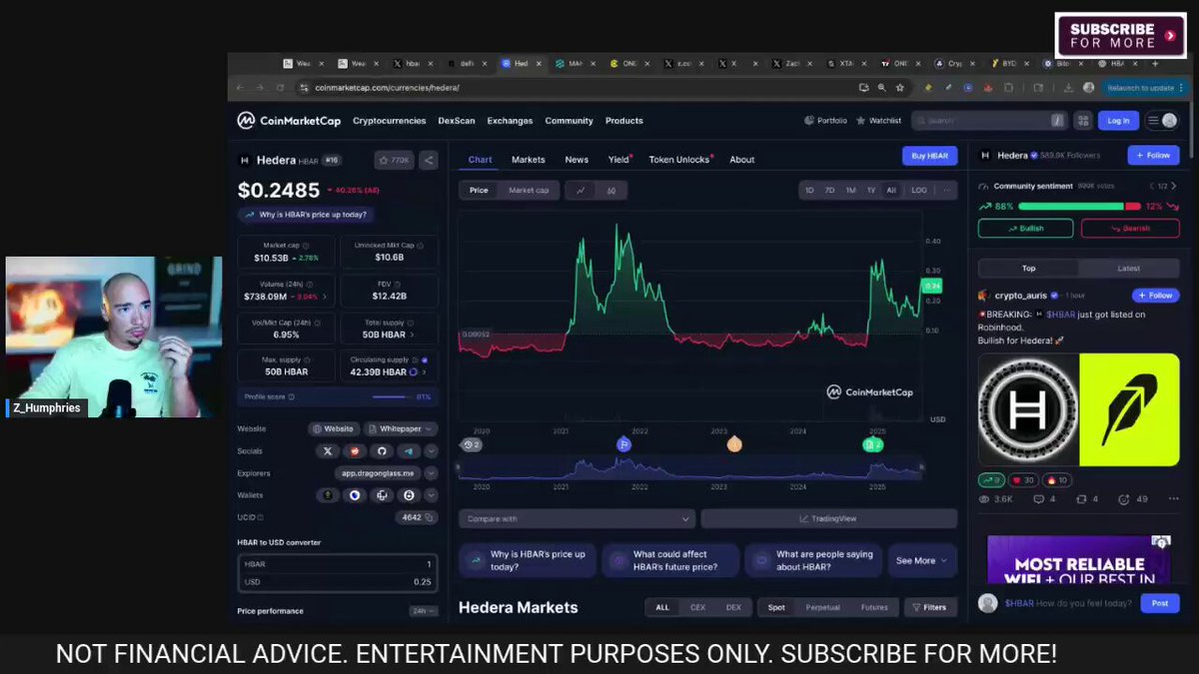Expand more Explorers chevron
The width and height of the screenshot is (1199, 674).
431,473
